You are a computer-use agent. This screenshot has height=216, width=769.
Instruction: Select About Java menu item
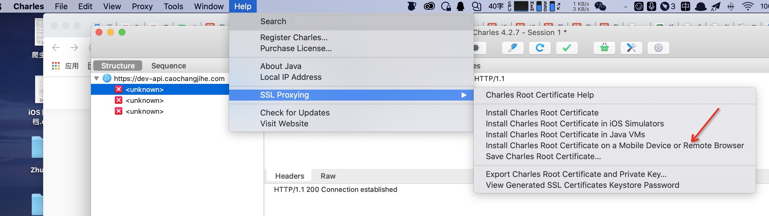click(351, 66)
